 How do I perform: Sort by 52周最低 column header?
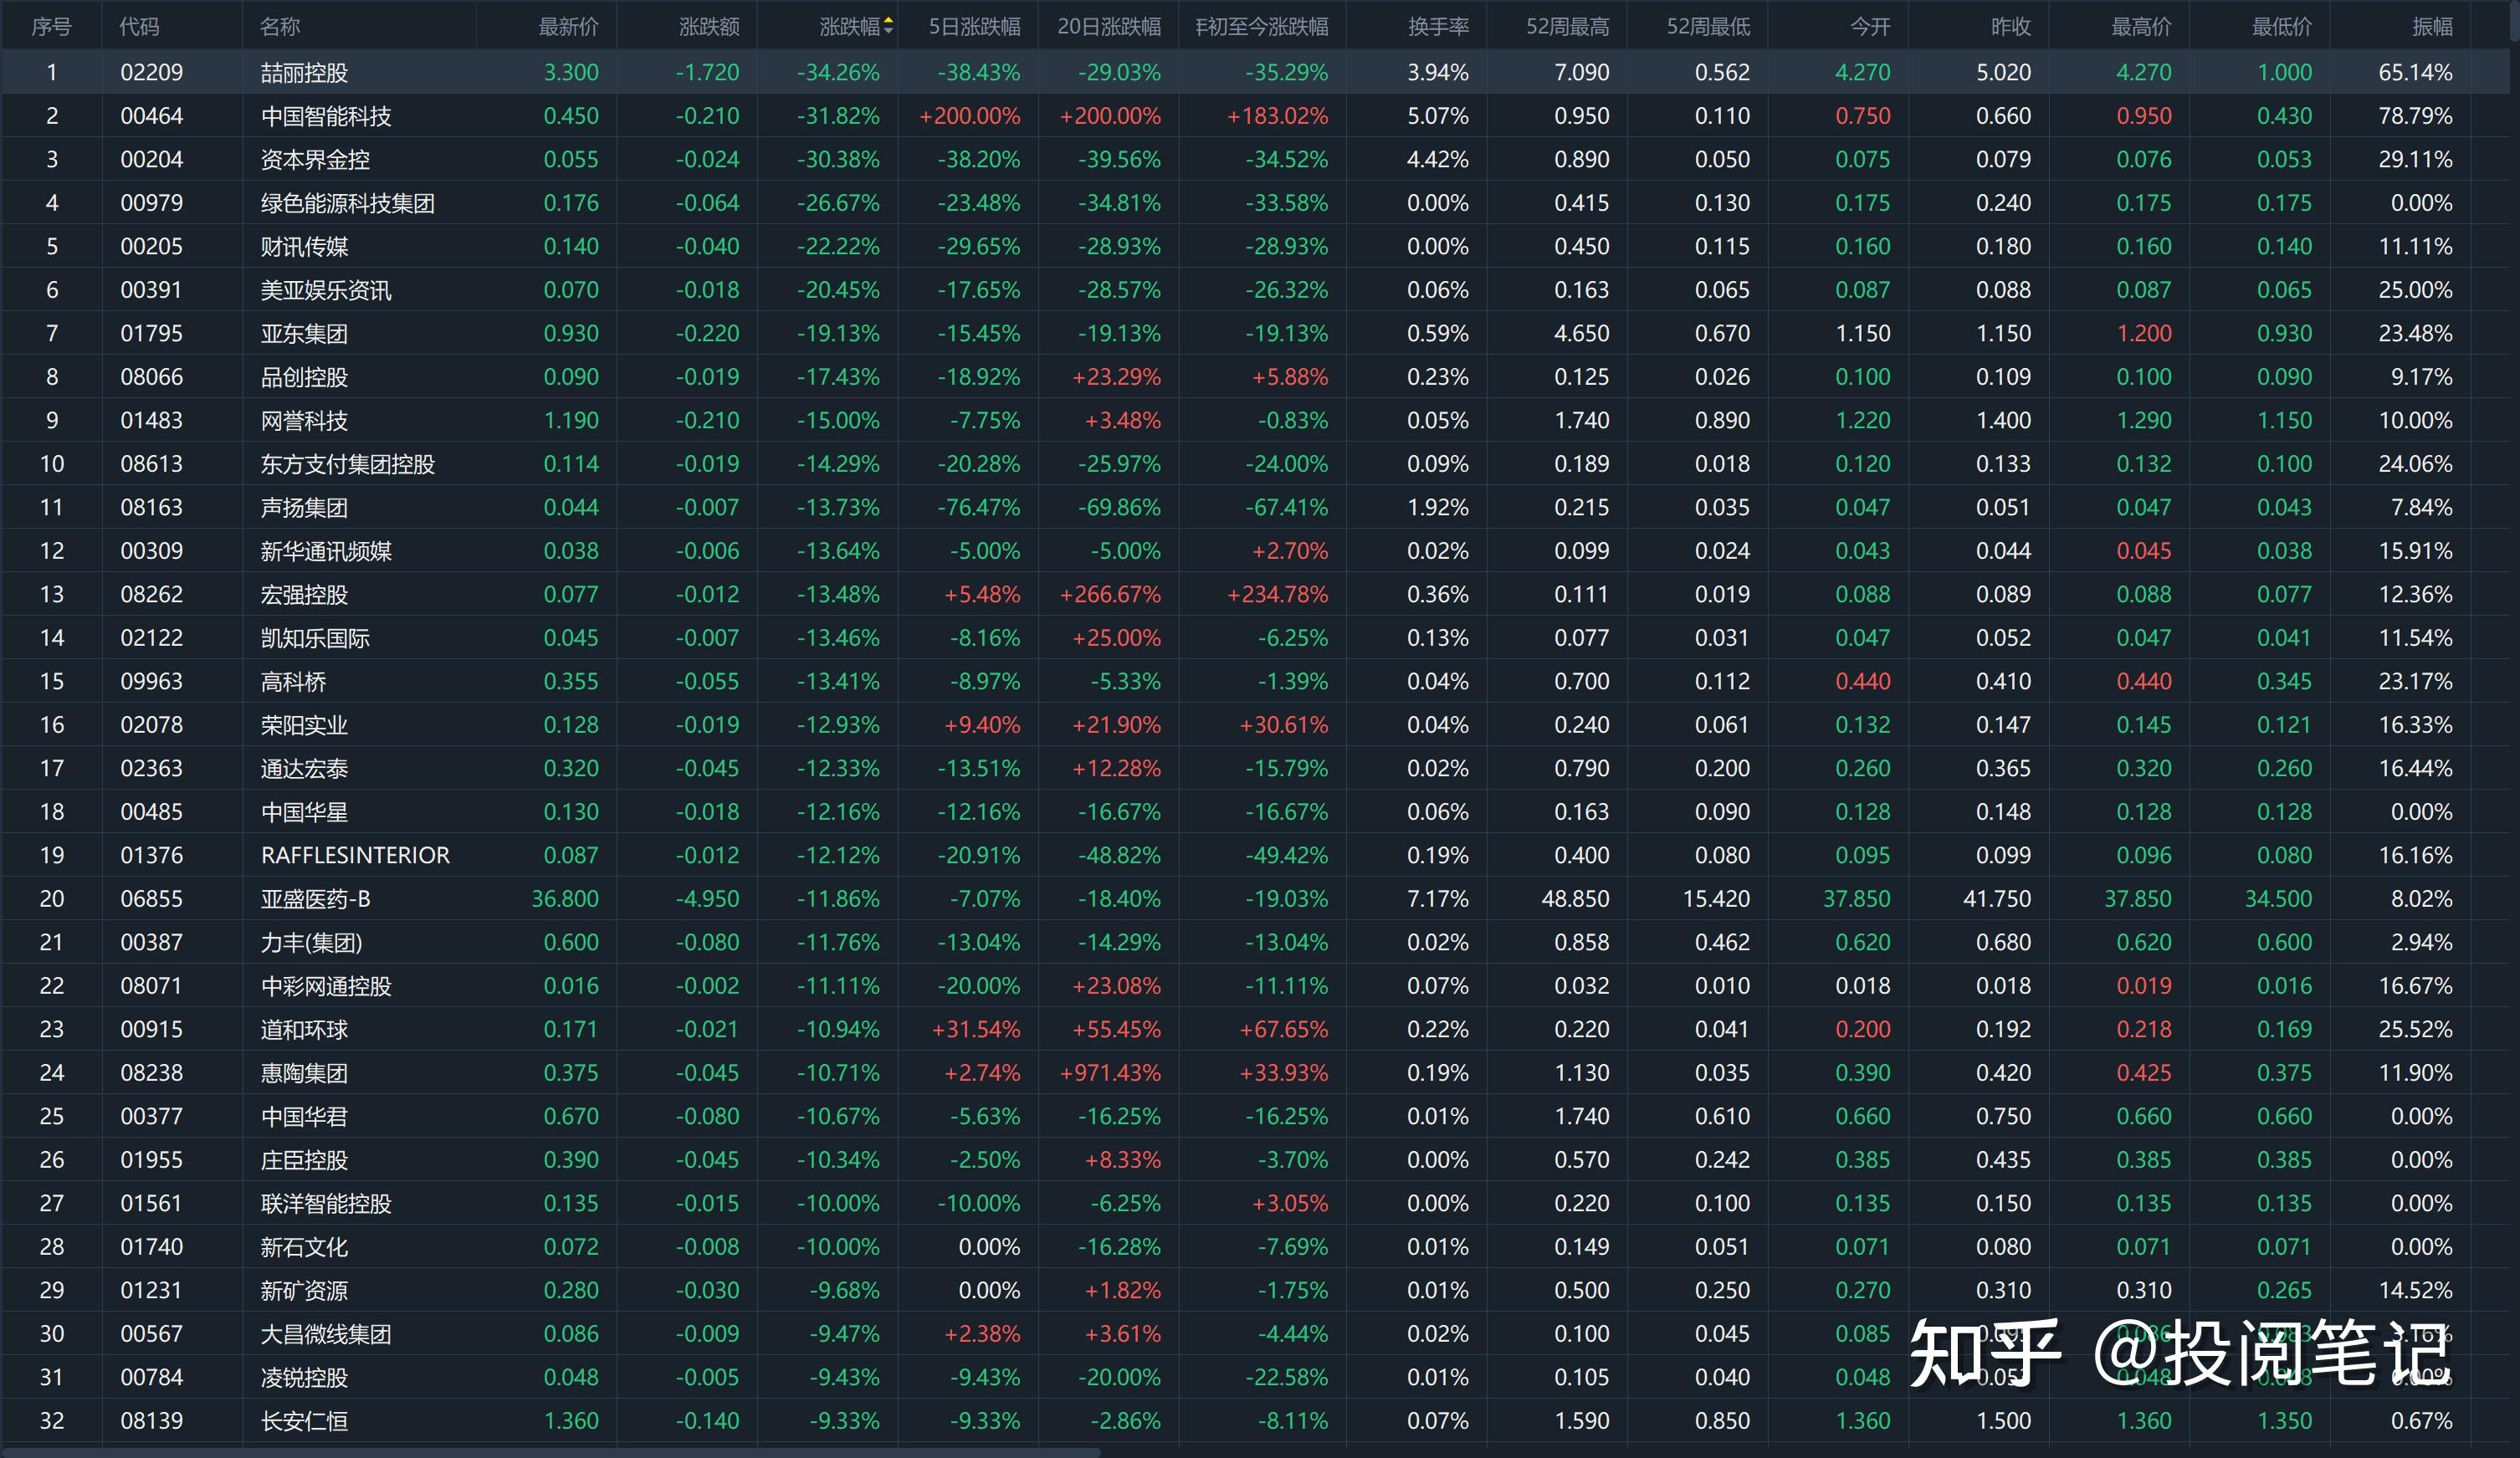pos(1708,27)
